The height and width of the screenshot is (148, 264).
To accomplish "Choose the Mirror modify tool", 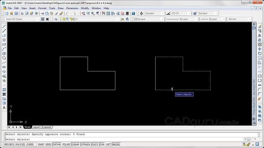I will click(x=259, y=35).
